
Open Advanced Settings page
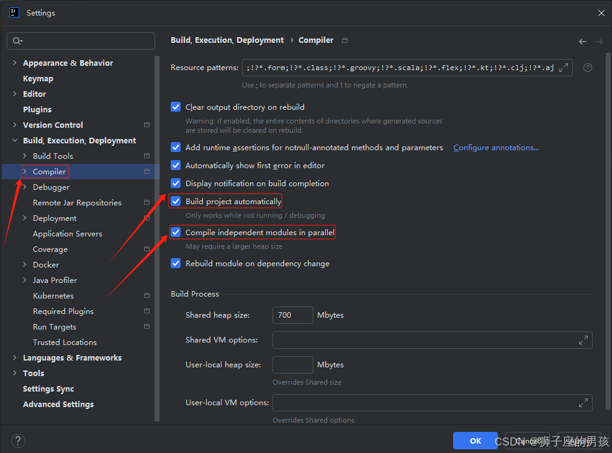pyautogui.click(x=58, y=404)
